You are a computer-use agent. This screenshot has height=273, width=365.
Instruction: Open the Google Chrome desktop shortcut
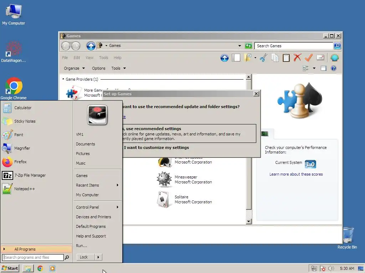[x=14, y=89]
